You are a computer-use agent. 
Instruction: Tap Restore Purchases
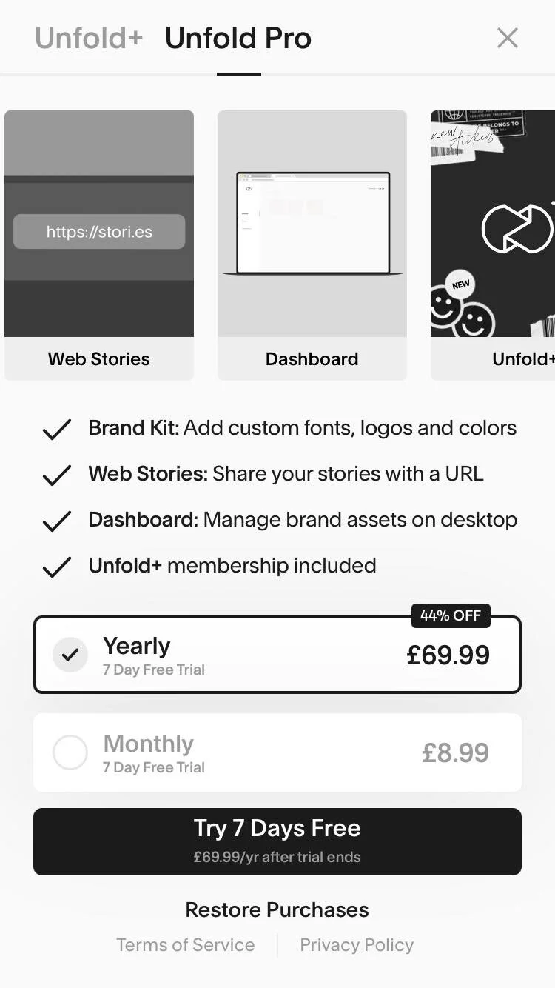tap(277, 909)
